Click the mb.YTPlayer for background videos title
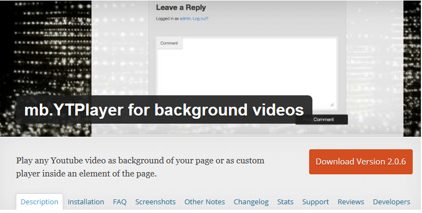This screenshot has width=422, height=213. point(164,109)
